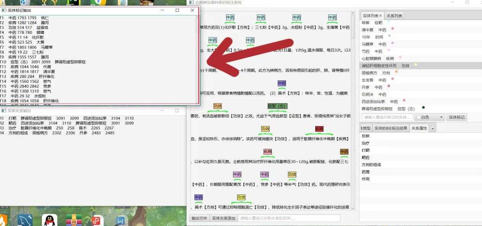The image size is (482, 226).
Task: Click the 输出文件 button
Action: [199, 218]
